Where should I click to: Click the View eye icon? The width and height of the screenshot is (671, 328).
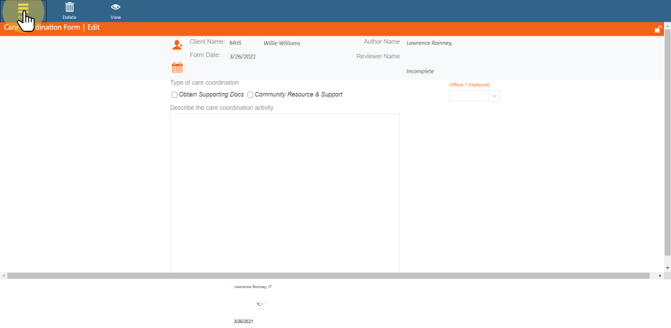click(115, 8)
